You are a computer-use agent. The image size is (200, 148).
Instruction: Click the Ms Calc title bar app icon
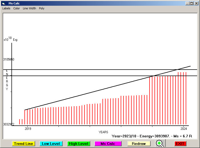[x=3, y=3]
